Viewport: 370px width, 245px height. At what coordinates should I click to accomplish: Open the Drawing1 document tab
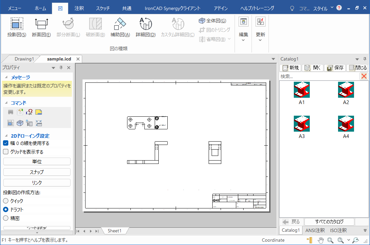[24, 59]
